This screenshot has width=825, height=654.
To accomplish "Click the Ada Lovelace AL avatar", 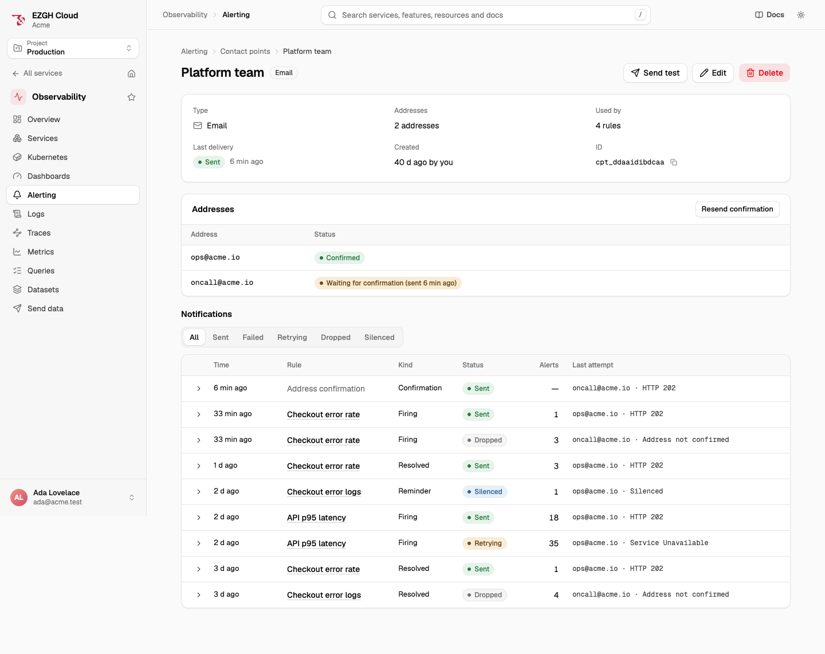I will (x=19, y=498).
